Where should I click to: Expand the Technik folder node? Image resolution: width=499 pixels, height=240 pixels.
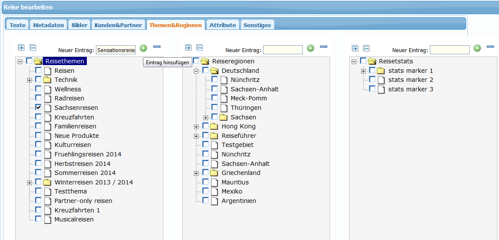(x=29, y=80)
